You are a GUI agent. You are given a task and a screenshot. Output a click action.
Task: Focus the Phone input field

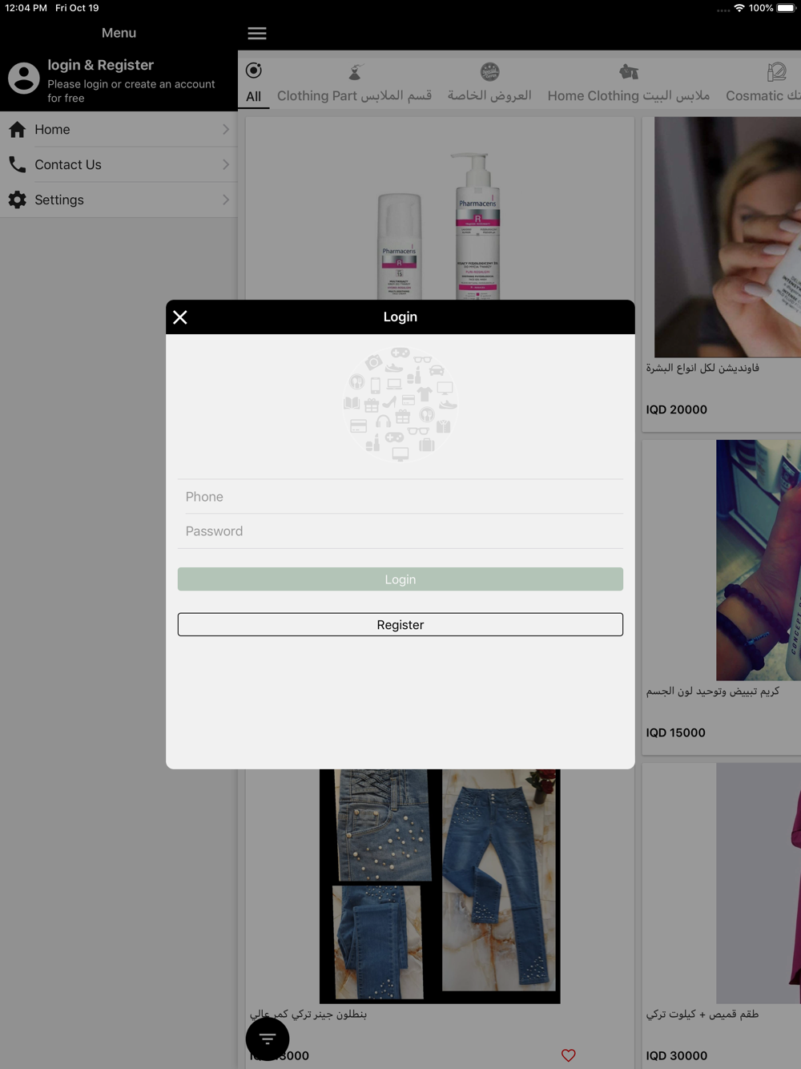pyautogui.click(x=400, y=497)
